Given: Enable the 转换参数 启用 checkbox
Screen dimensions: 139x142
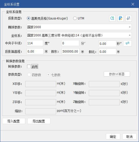Looking at the screenshot, I should 29,66.
